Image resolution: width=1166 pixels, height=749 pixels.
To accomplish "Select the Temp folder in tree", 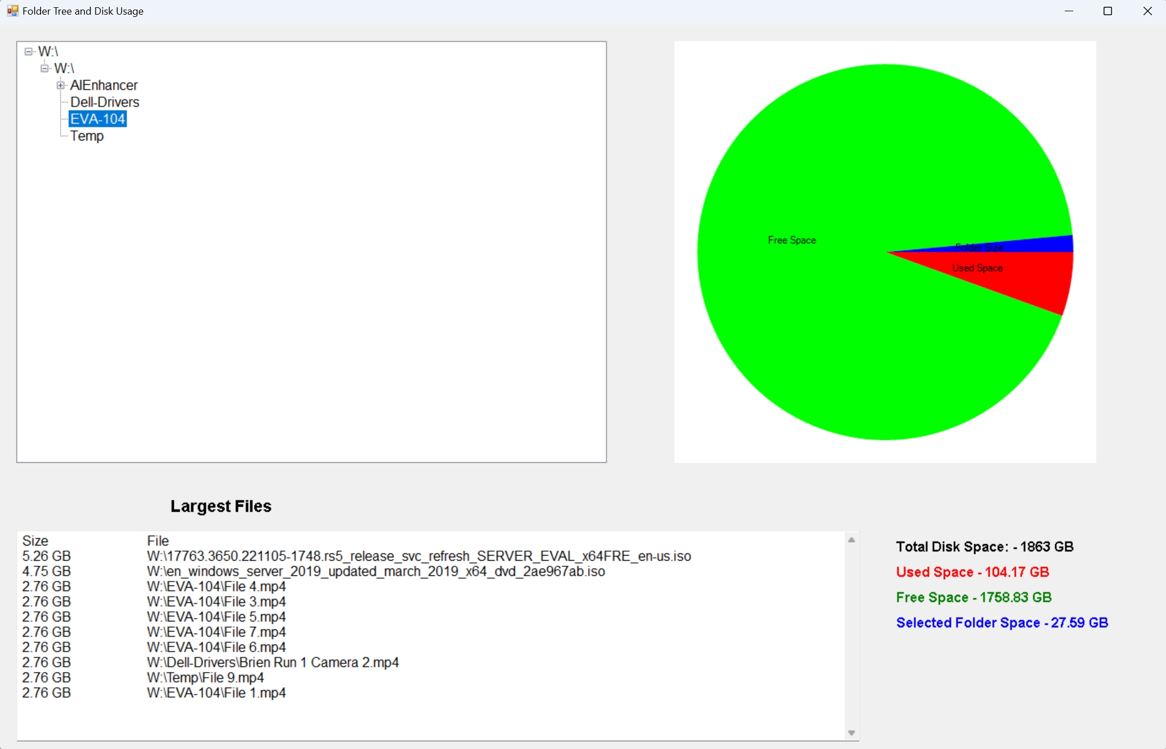I will tap(87, 136).
